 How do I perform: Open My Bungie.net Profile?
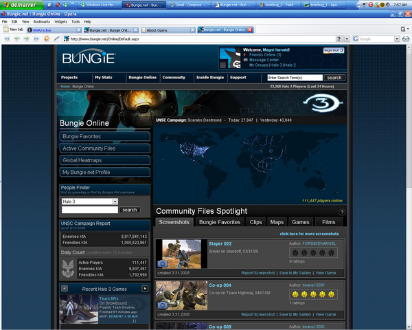(105, 172)
